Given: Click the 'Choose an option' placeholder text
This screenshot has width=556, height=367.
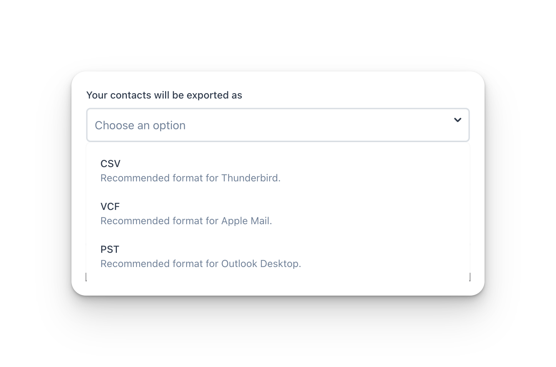Looking at the screenshot, I should click(140, 125).
